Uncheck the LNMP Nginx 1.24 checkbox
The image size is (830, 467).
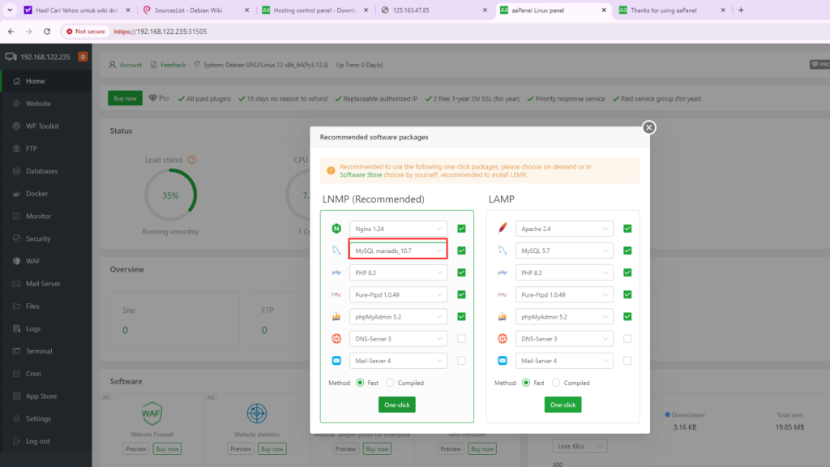click(x=461, y=229)
